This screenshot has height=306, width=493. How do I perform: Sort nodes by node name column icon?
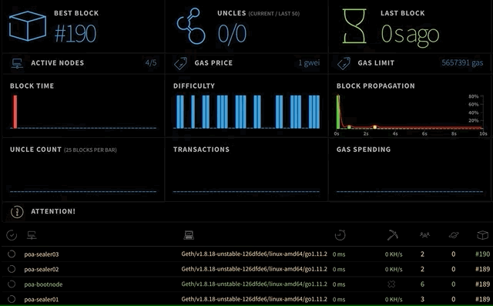coord(32,235)
